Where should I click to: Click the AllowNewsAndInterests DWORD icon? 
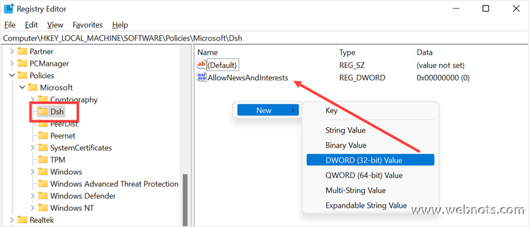pos(202,78)
